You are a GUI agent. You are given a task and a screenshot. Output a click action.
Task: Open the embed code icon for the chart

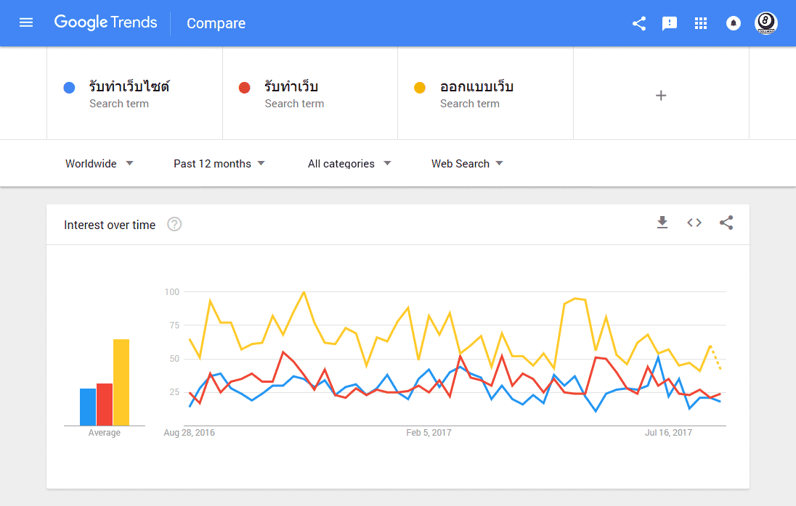[x=694, y=223]
